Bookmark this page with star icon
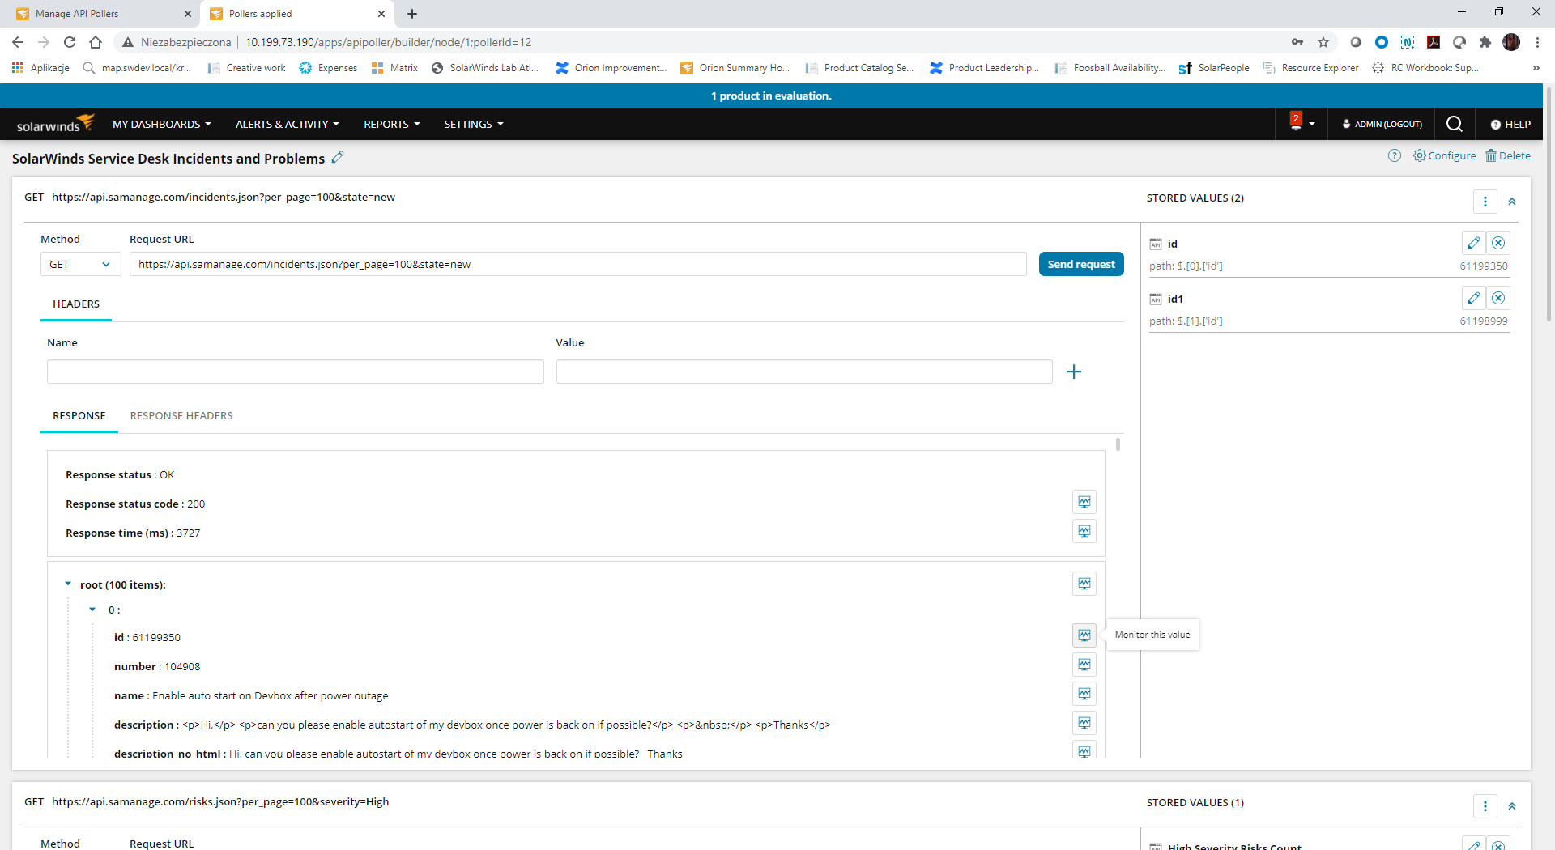Screen dimensions: 1555x850 tap(1323, 42)
